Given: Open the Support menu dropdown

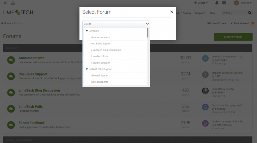Looking at the screenshot, I should click(x=200, y=13).
